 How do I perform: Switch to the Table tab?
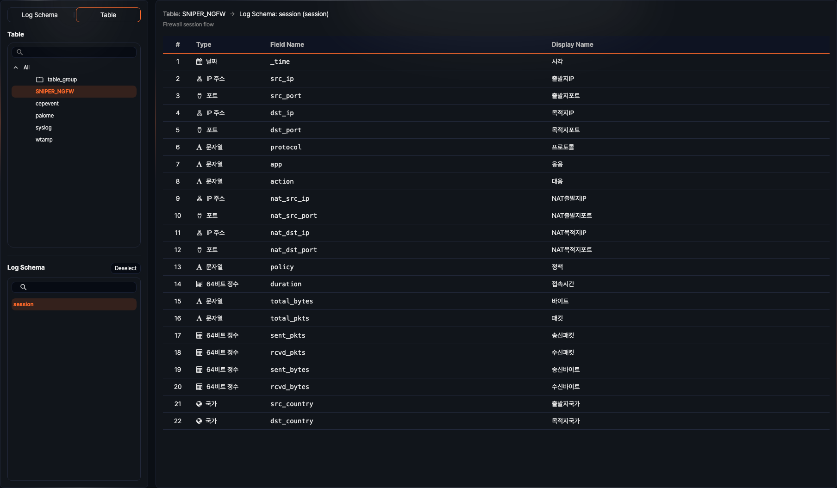108,14
